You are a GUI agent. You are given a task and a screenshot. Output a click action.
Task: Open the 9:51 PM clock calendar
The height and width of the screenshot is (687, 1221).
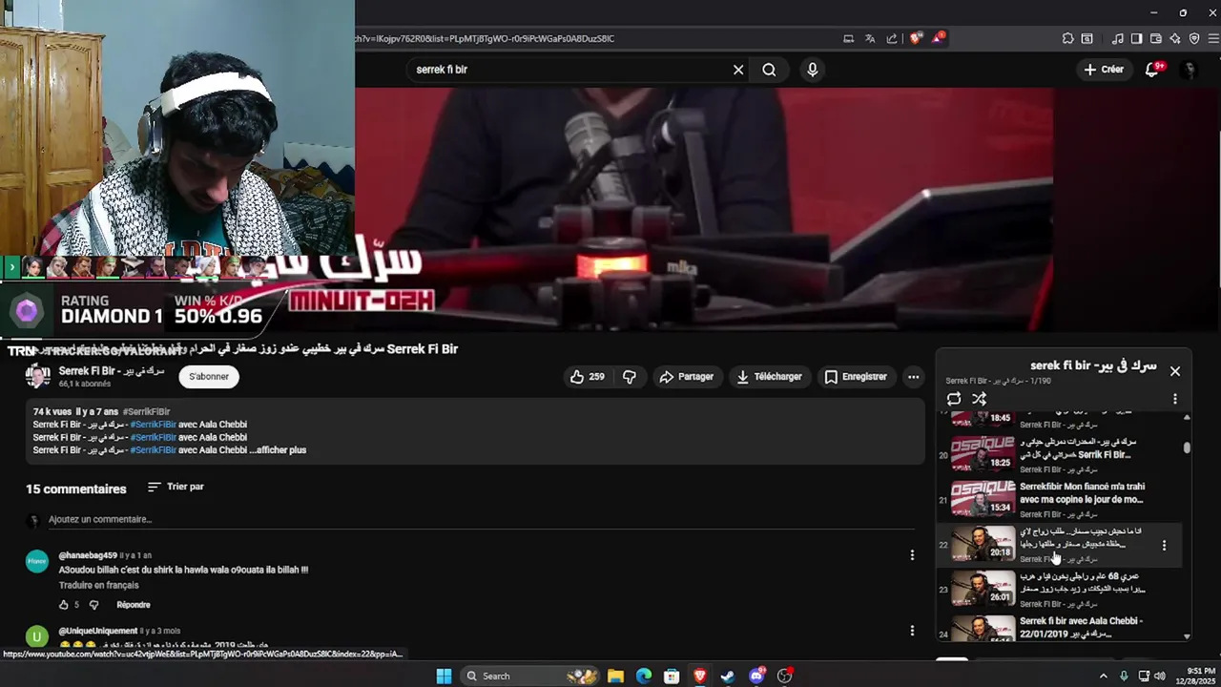(x=1194, y=676)
